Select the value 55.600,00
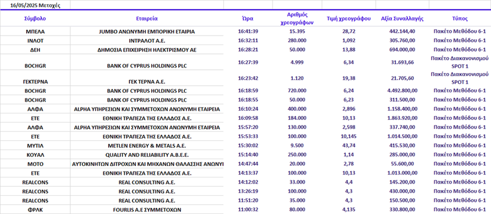Screen dimensions: 491x214 (x=402, y=164)
